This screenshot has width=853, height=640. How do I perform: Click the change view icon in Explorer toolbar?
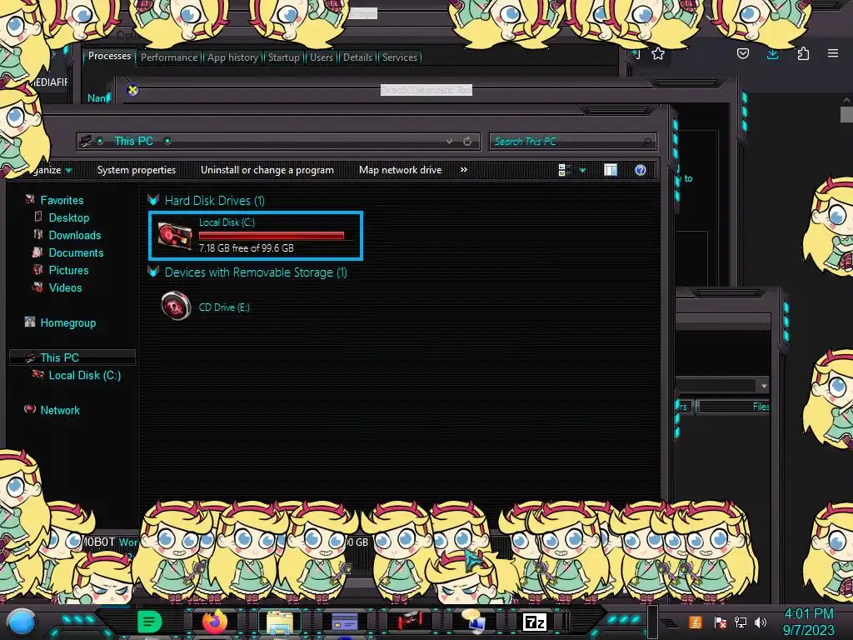point(565,170)
